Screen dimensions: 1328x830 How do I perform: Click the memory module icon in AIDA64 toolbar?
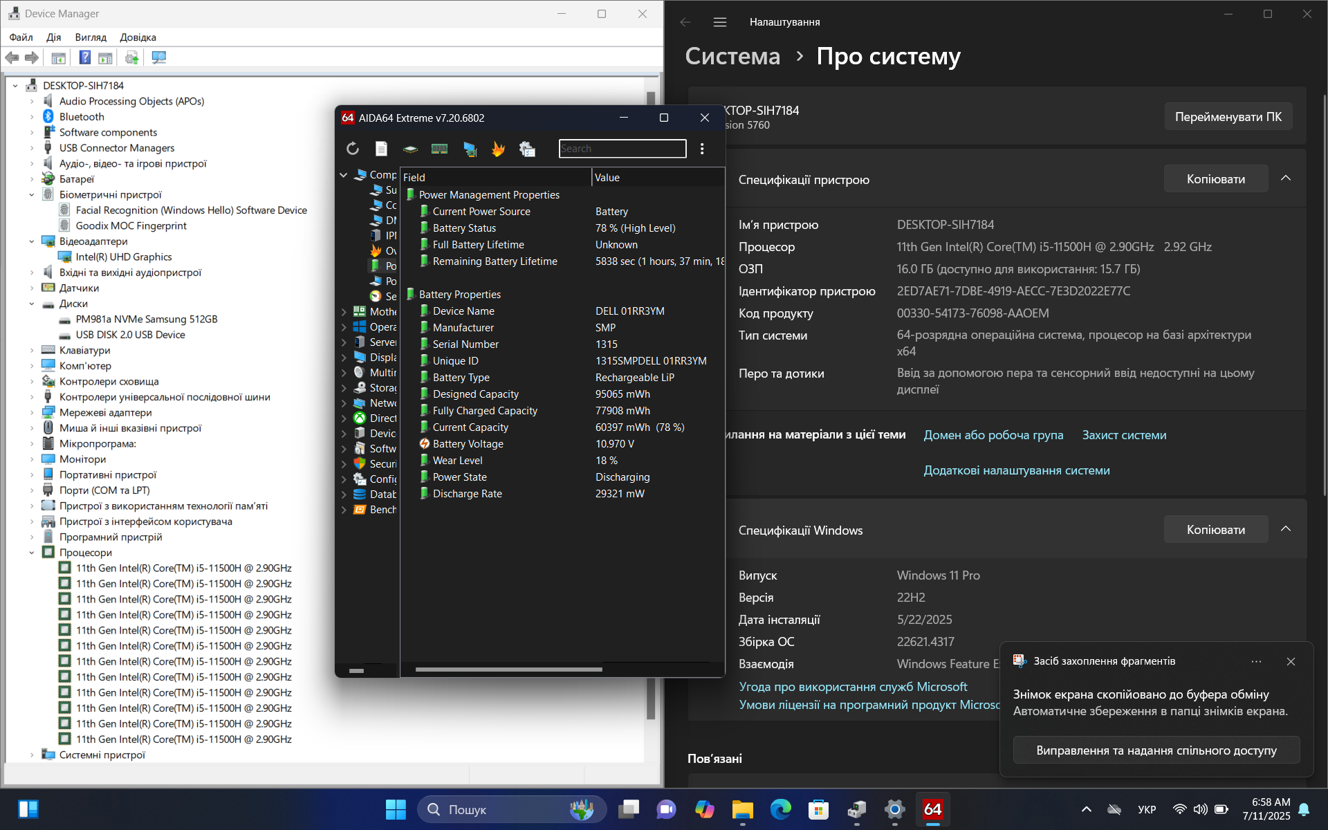[439, 149]
